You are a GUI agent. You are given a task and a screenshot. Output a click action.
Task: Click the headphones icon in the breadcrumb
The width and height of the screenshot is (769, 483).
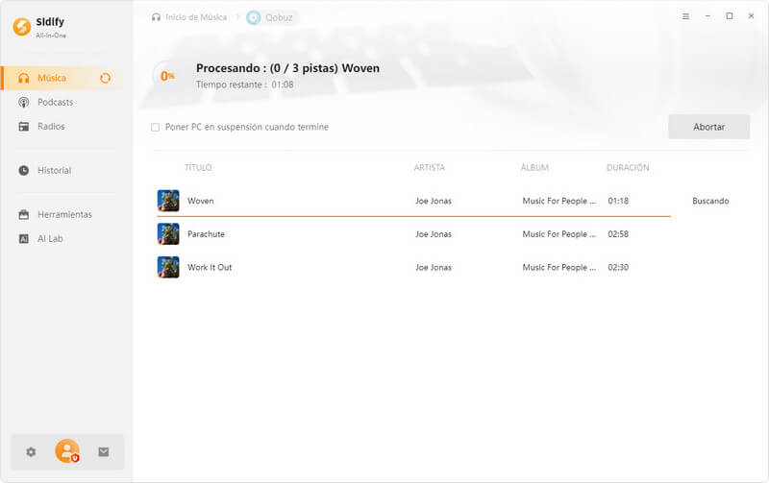156,17
